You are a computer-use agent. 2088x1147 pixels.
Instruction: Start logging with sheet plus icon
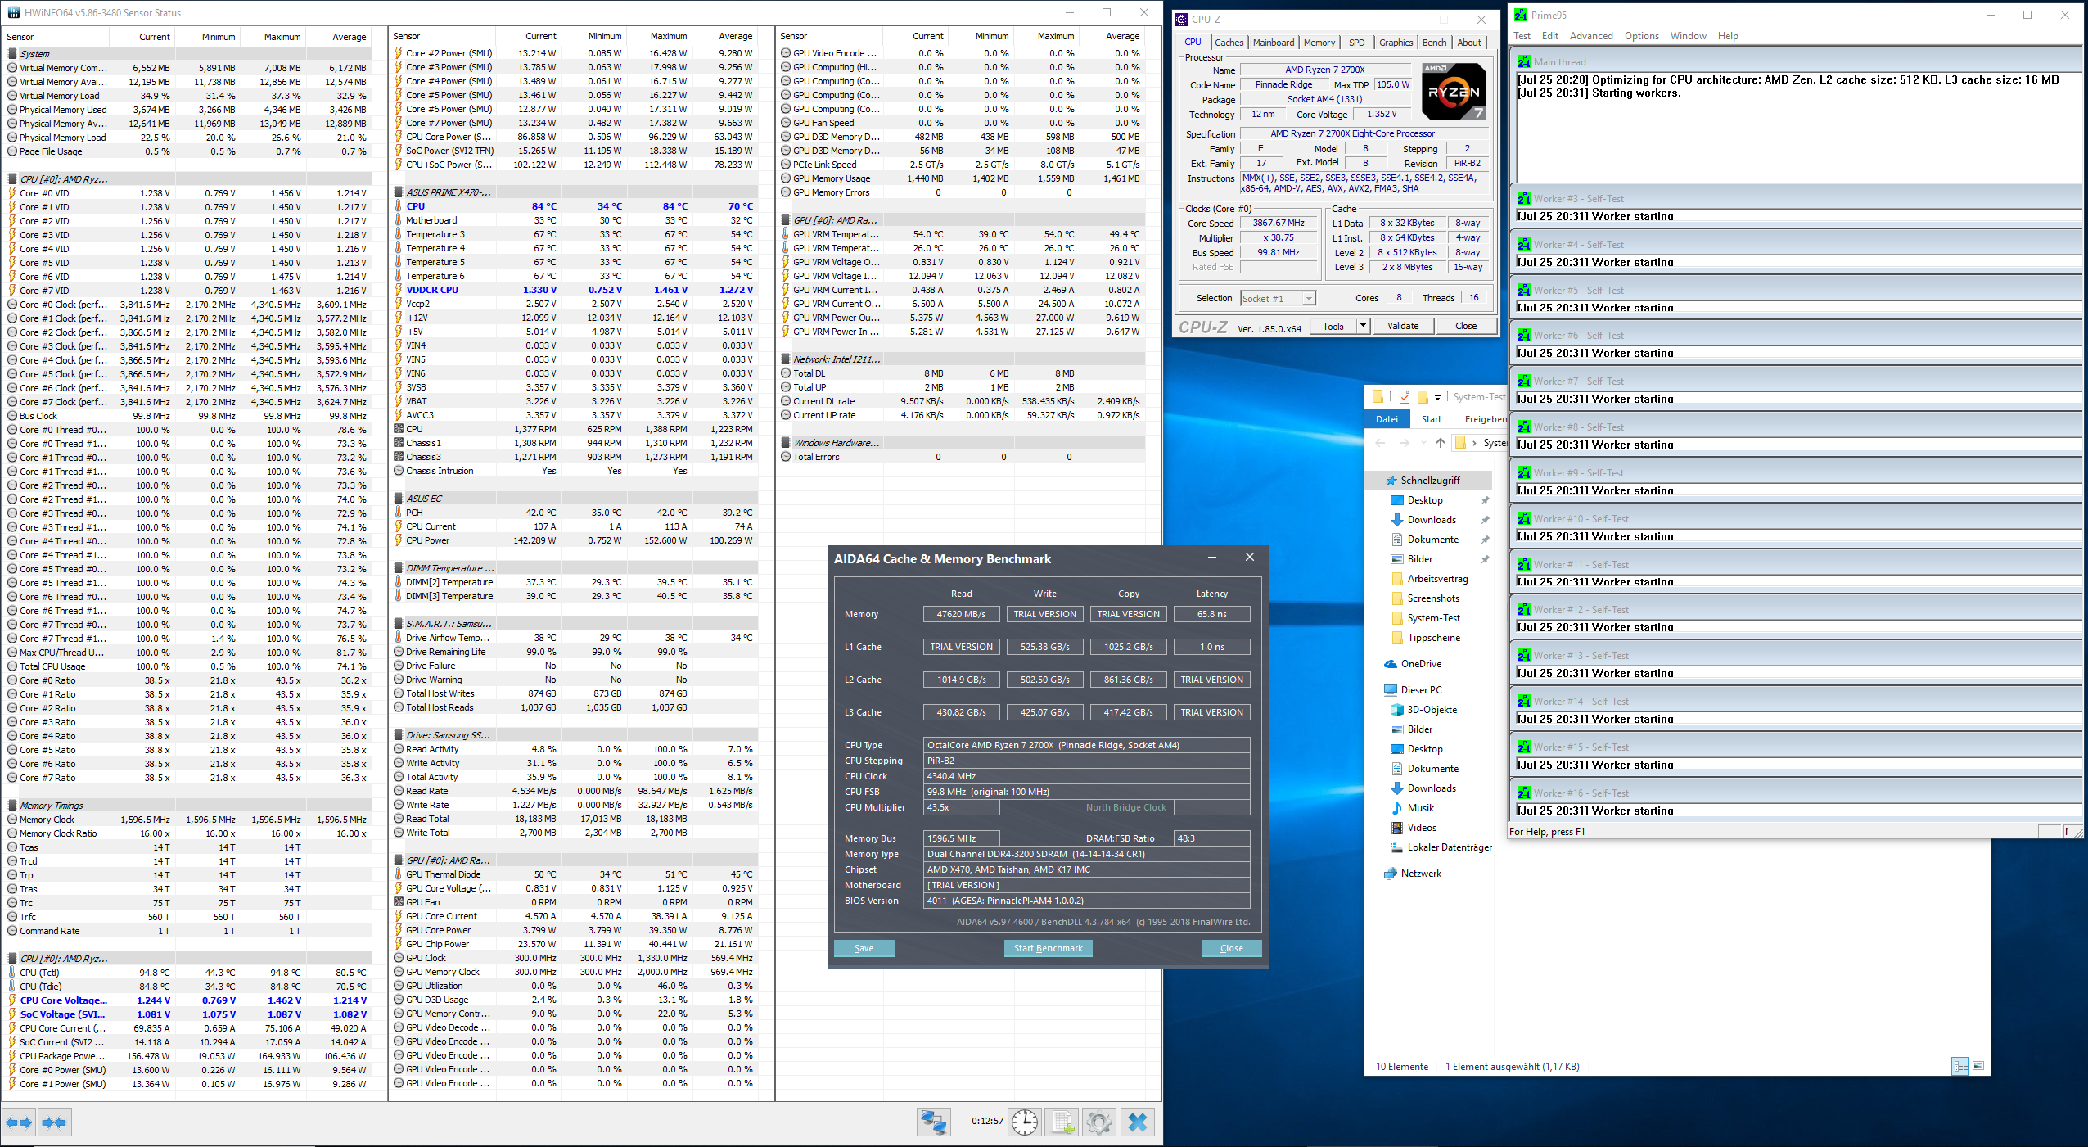(1062, 1122)
